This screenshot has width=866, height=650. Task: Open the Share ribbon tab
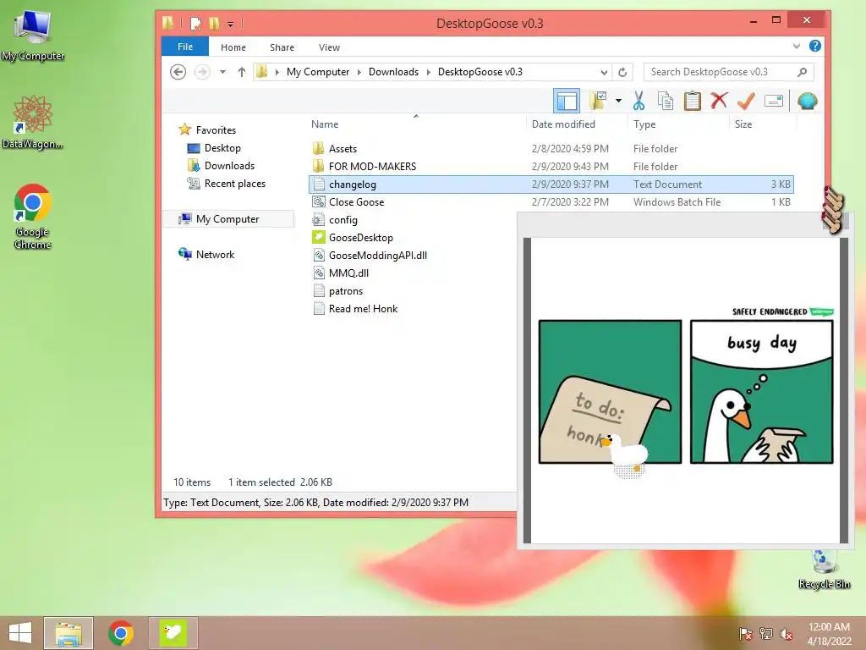point(282,47)
